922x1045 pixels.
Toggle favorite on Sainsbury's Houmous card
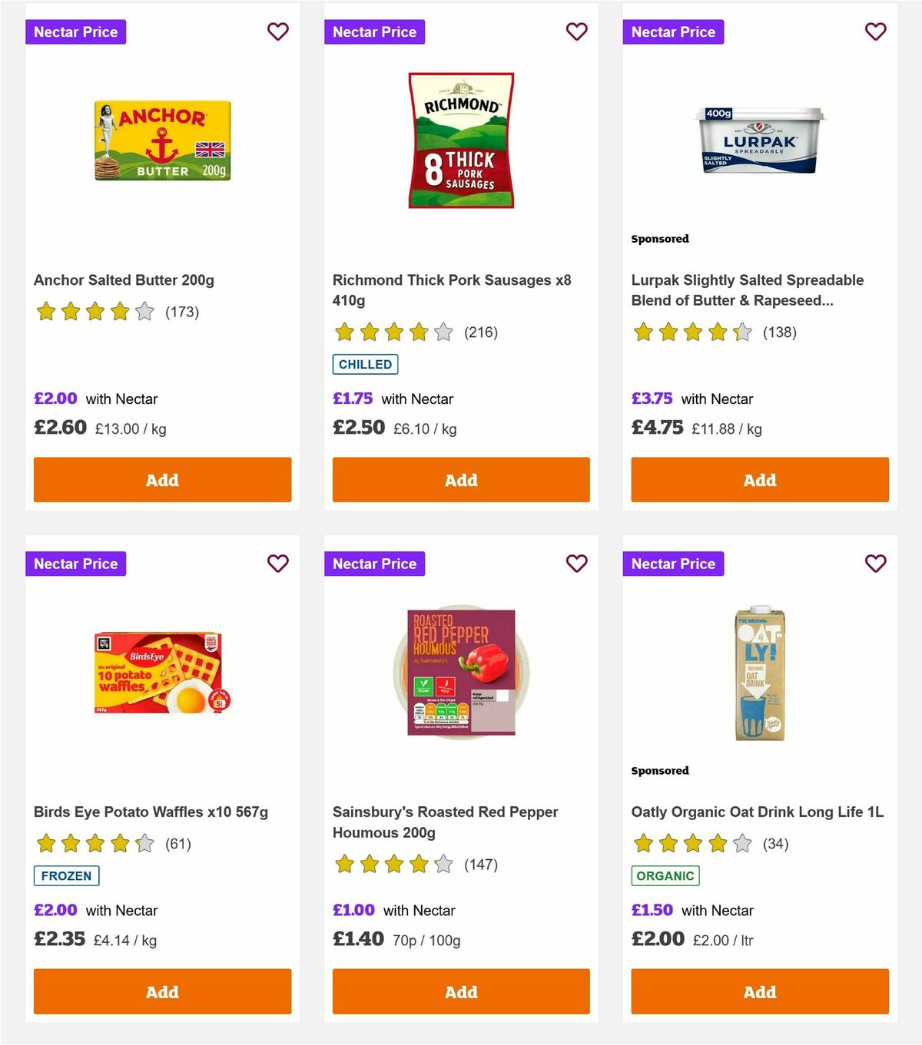[x=576, y=563]
